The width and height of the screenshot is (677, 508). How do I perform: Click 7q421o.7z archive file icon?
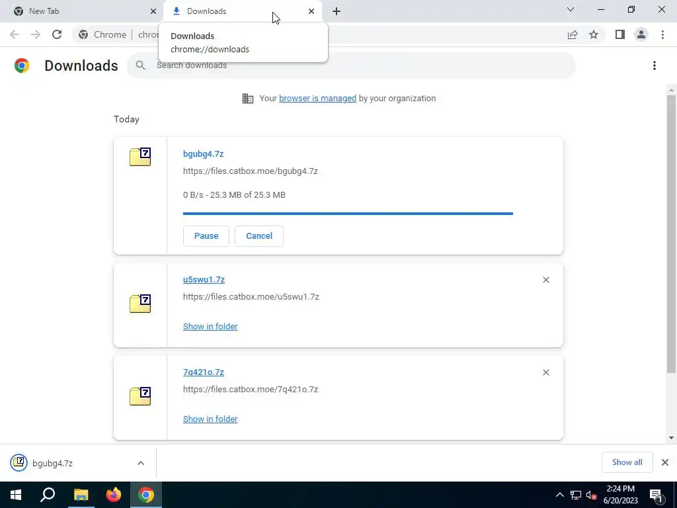[140, 396]
